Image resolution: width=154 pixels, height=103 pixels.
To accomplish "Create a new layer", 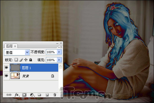I will pyautogui.click(x=47, y=95).
